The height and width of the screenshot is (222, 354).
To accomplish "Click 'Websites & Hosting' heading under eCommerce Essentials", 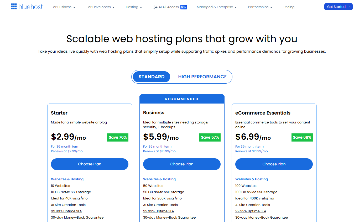I will [252, 179].
